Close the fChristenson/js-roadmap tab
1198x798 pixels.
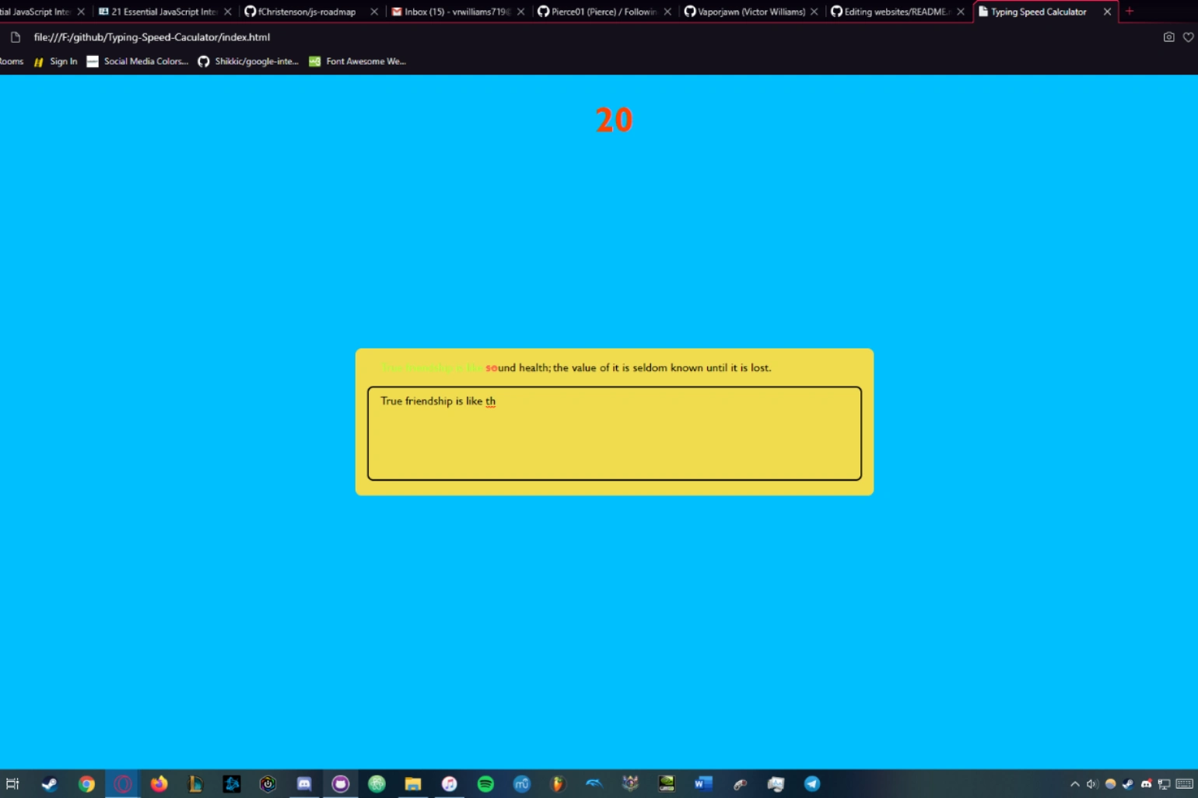[x=374, y=12]
